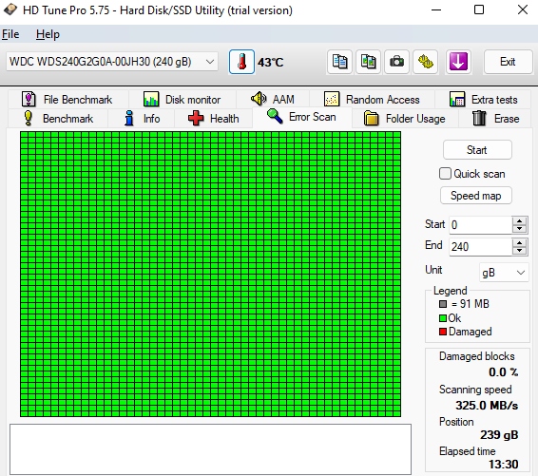
Task: Click the camera save screenshot icon
Action: [x=396, y=62]
